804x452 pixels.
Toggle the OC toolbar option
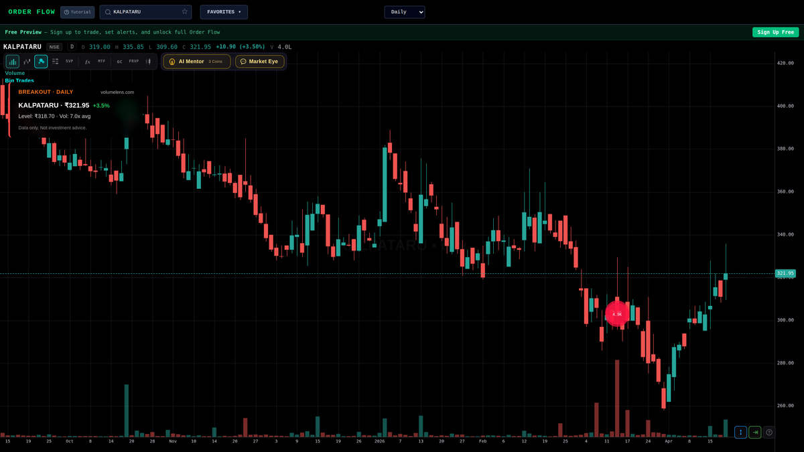[x=120, y=62]
